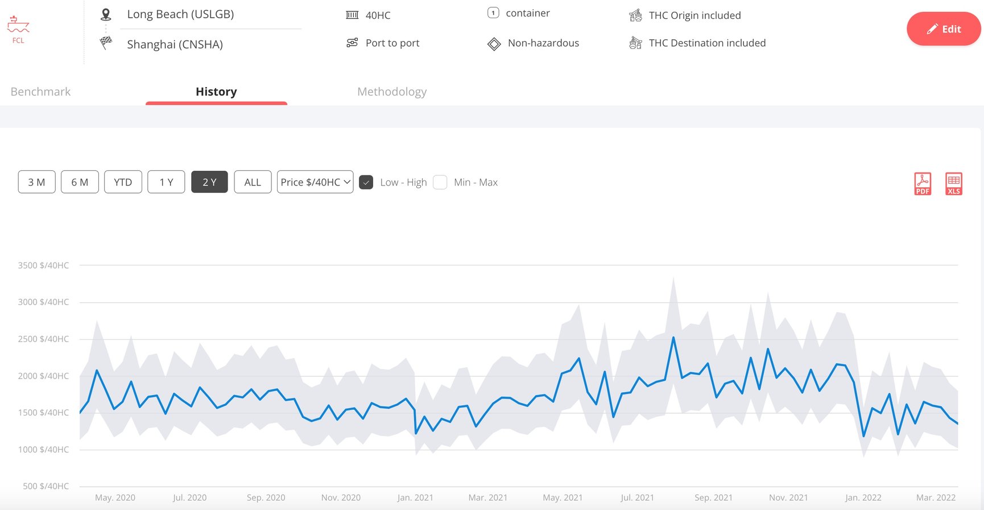Download data with the XLS icon
Image resolution: width=984 pixels, height=510 pixels.
coord(954,184)
